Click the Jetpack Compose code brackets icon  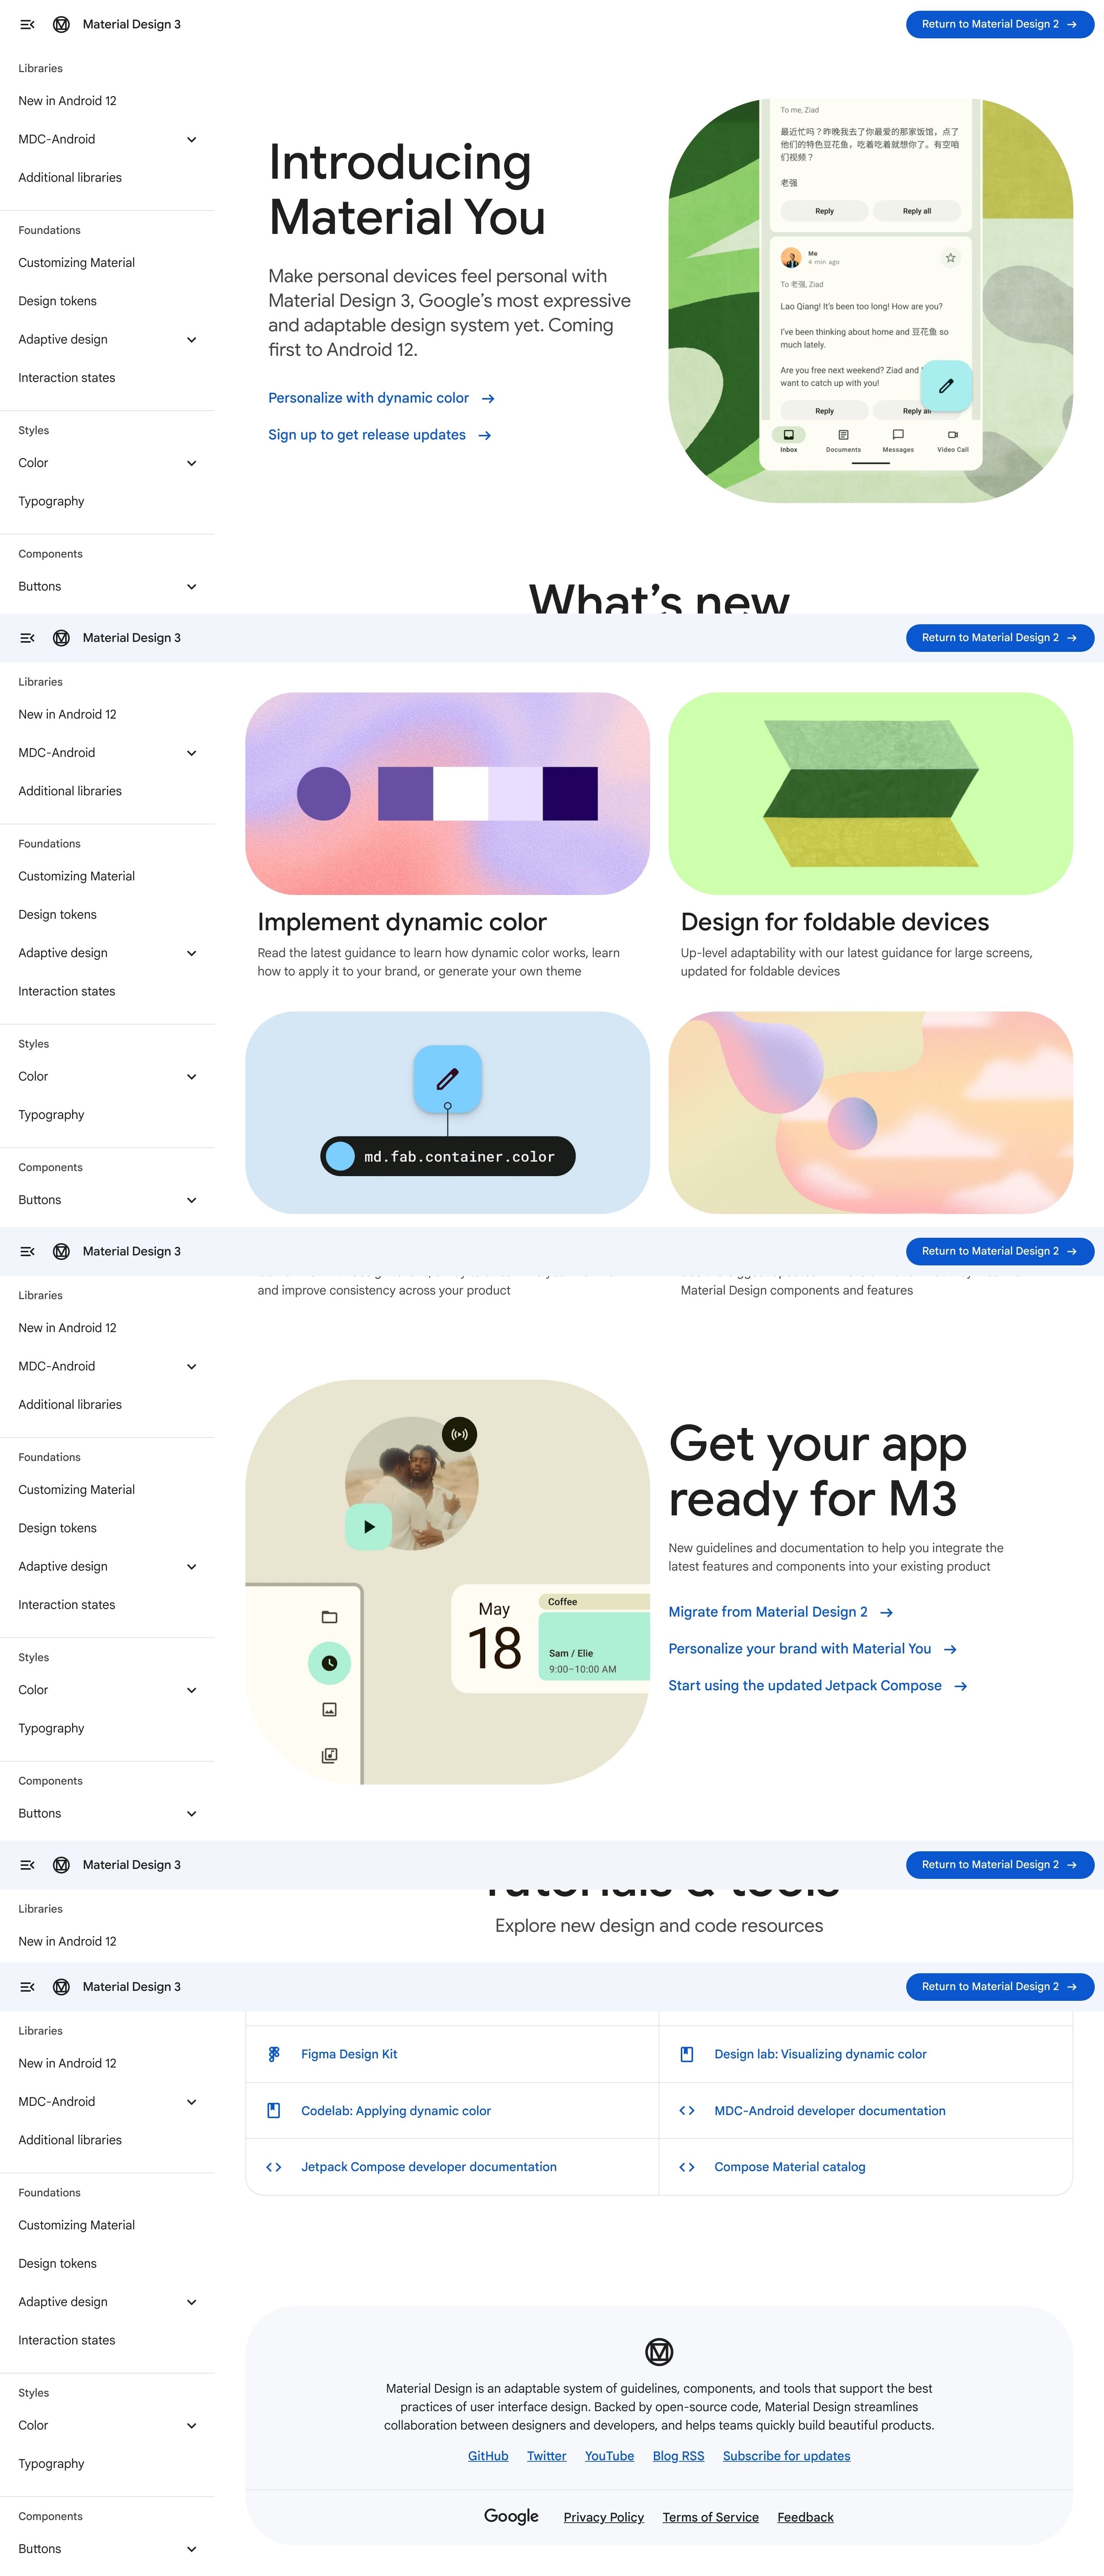coord(273,2167)
